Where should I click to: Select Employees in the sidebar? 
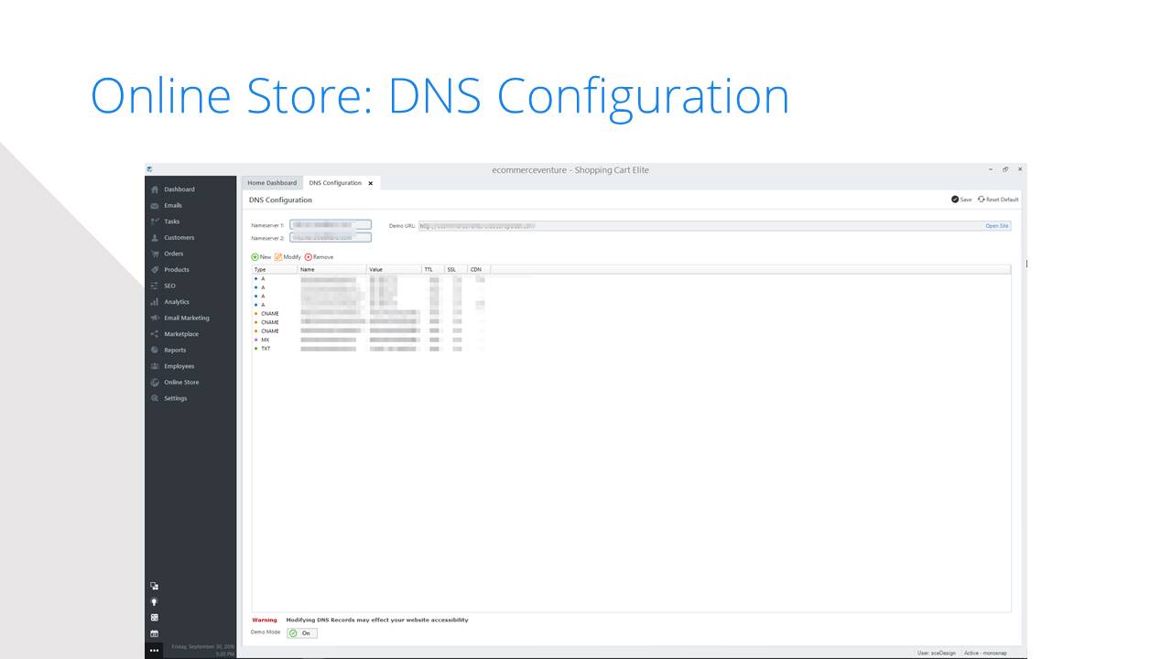tap(179, 366)
